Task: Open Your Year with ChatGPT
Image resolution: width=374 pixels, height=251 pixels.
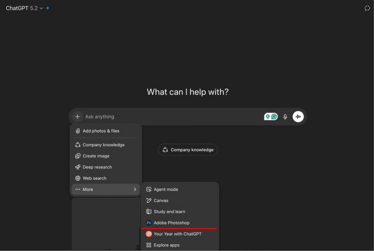Action: [180, 234]
